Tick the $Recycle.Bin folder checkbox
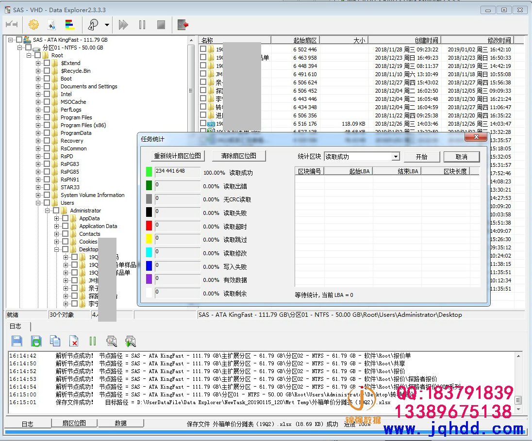 [x=47, y=71]
